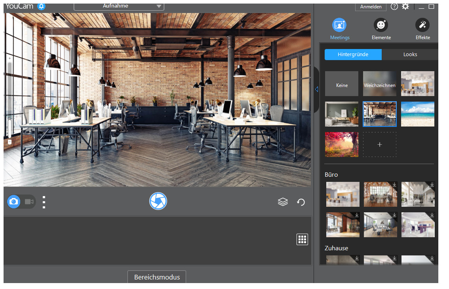Click the Bereichsmodus button

pos(157,277)
